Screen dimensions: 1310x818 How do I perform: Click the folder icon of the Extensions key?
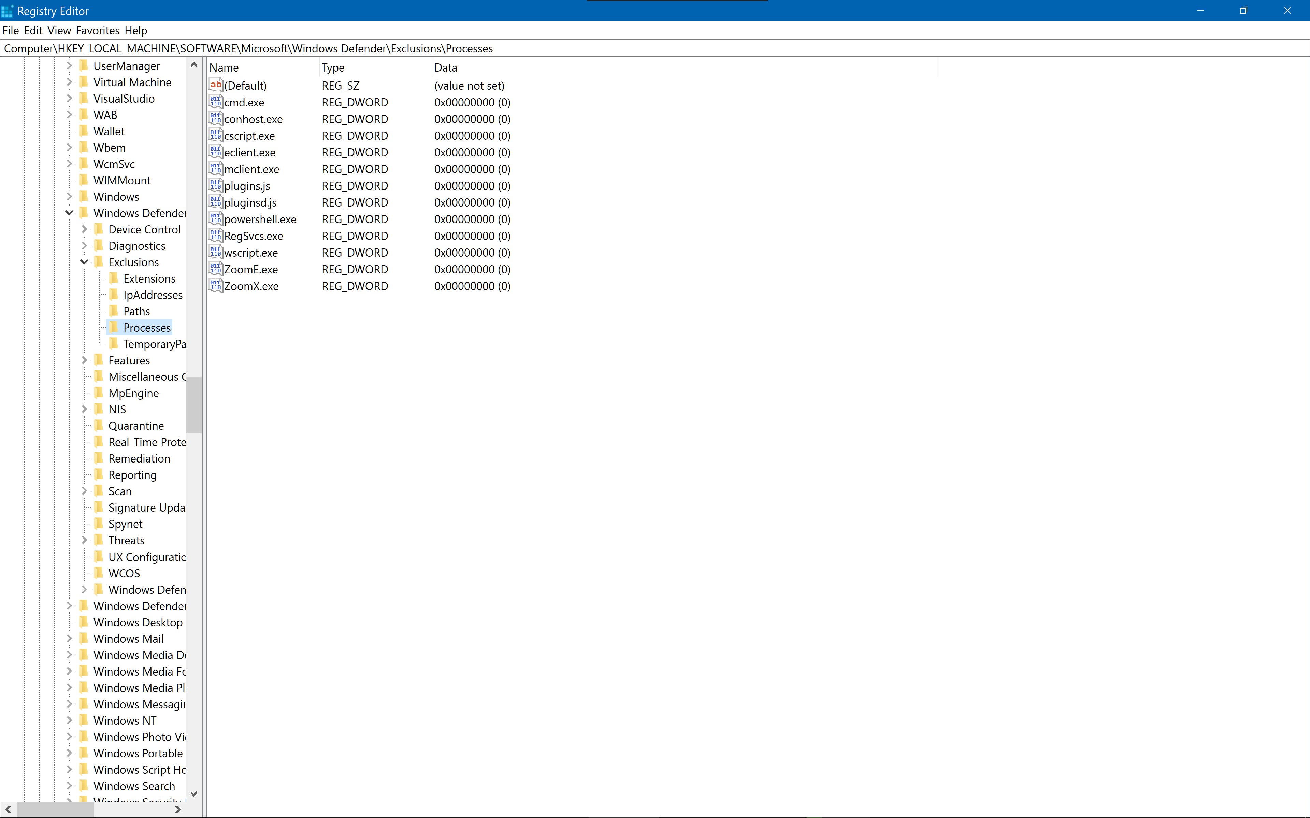pyautogui.click(x=114, y=278)
